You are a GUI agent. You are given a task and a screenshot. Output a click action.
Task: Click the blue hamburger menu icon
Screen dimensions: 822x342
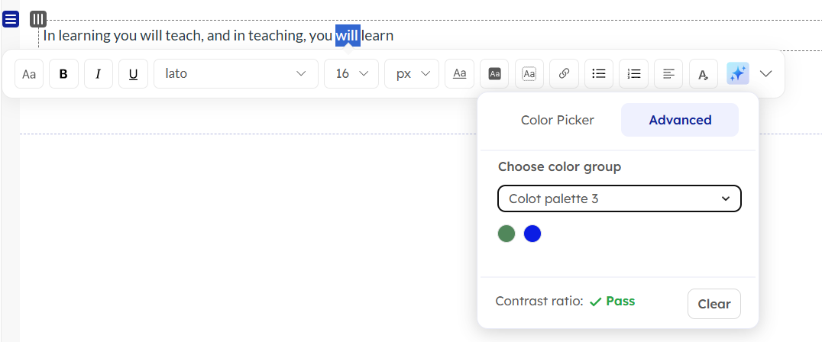click(11, 19)
